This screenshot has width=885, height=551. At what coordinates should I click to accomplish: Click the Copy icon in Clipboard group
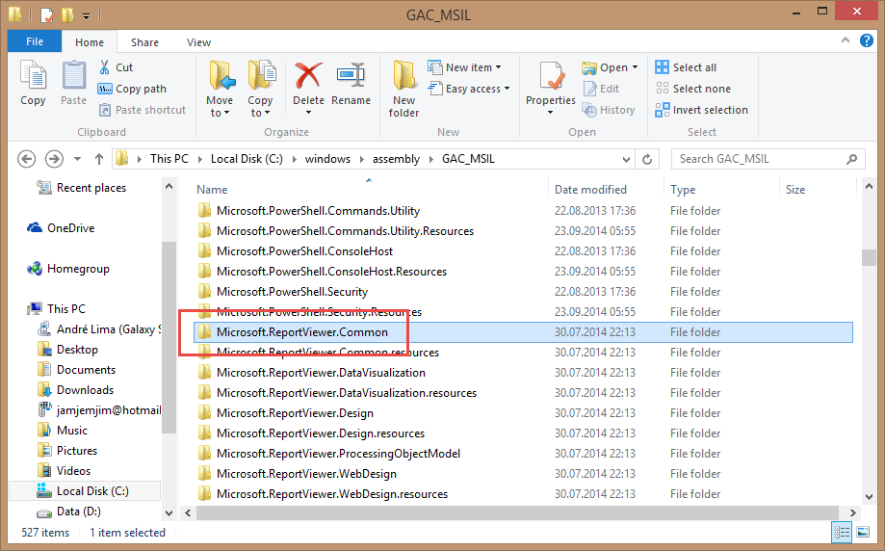tap(33, 76)
